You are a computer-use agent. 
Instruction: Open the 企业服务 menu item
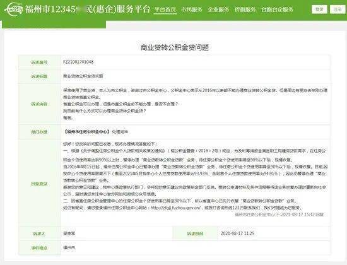pos(218,9)
